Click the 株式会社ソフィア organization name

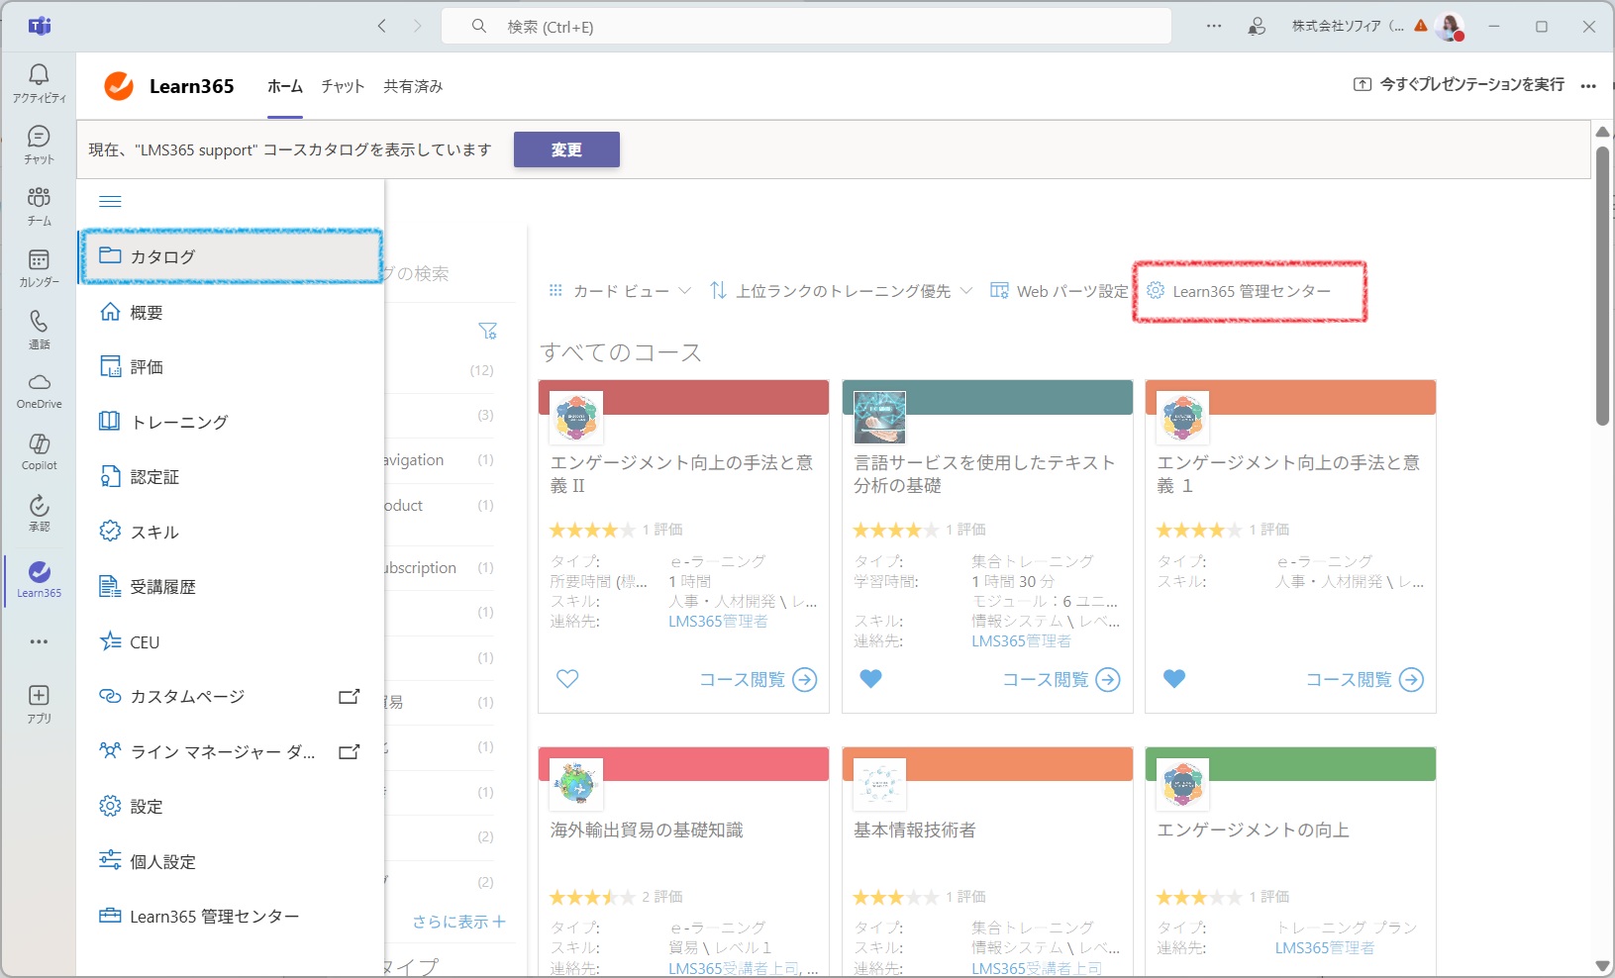(x=1348, y=27)
